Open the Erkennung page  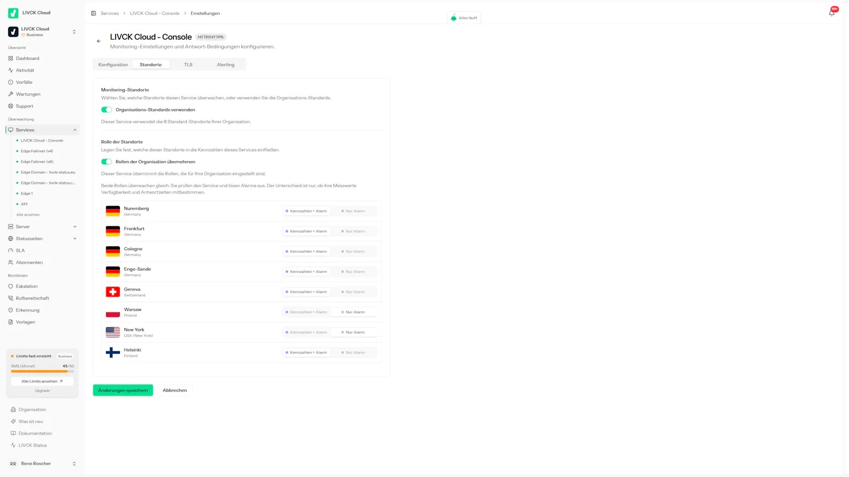(42, 310)
